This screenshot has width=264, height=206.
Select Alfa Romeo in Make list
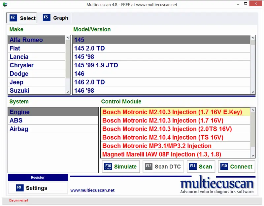click(37, 40)
